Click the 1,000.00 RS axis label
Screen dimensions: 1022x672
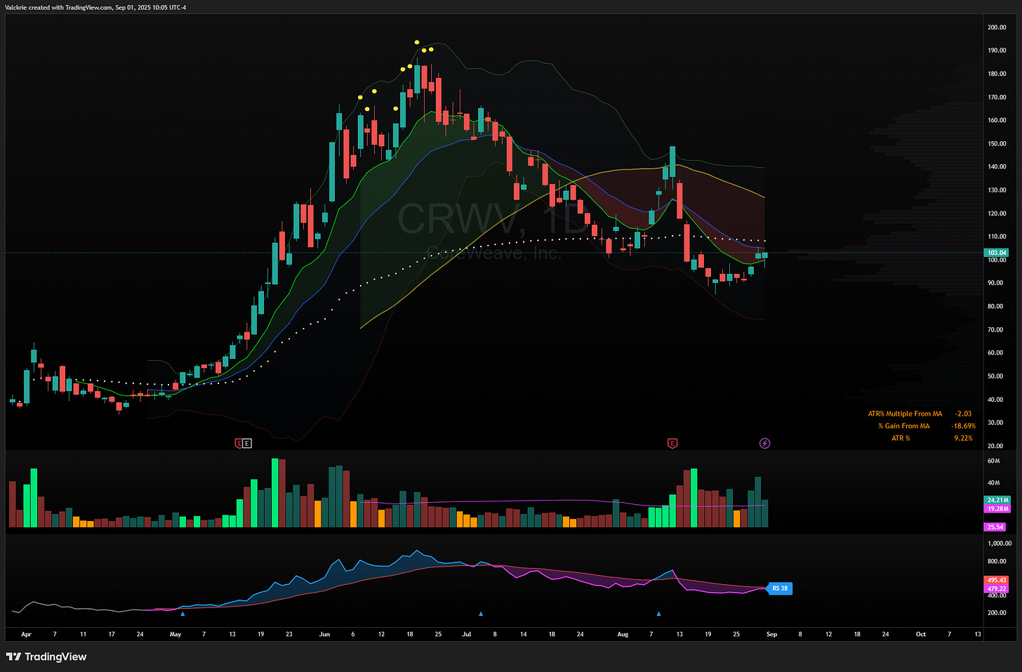pyautogui.click(x=999, y=543)
